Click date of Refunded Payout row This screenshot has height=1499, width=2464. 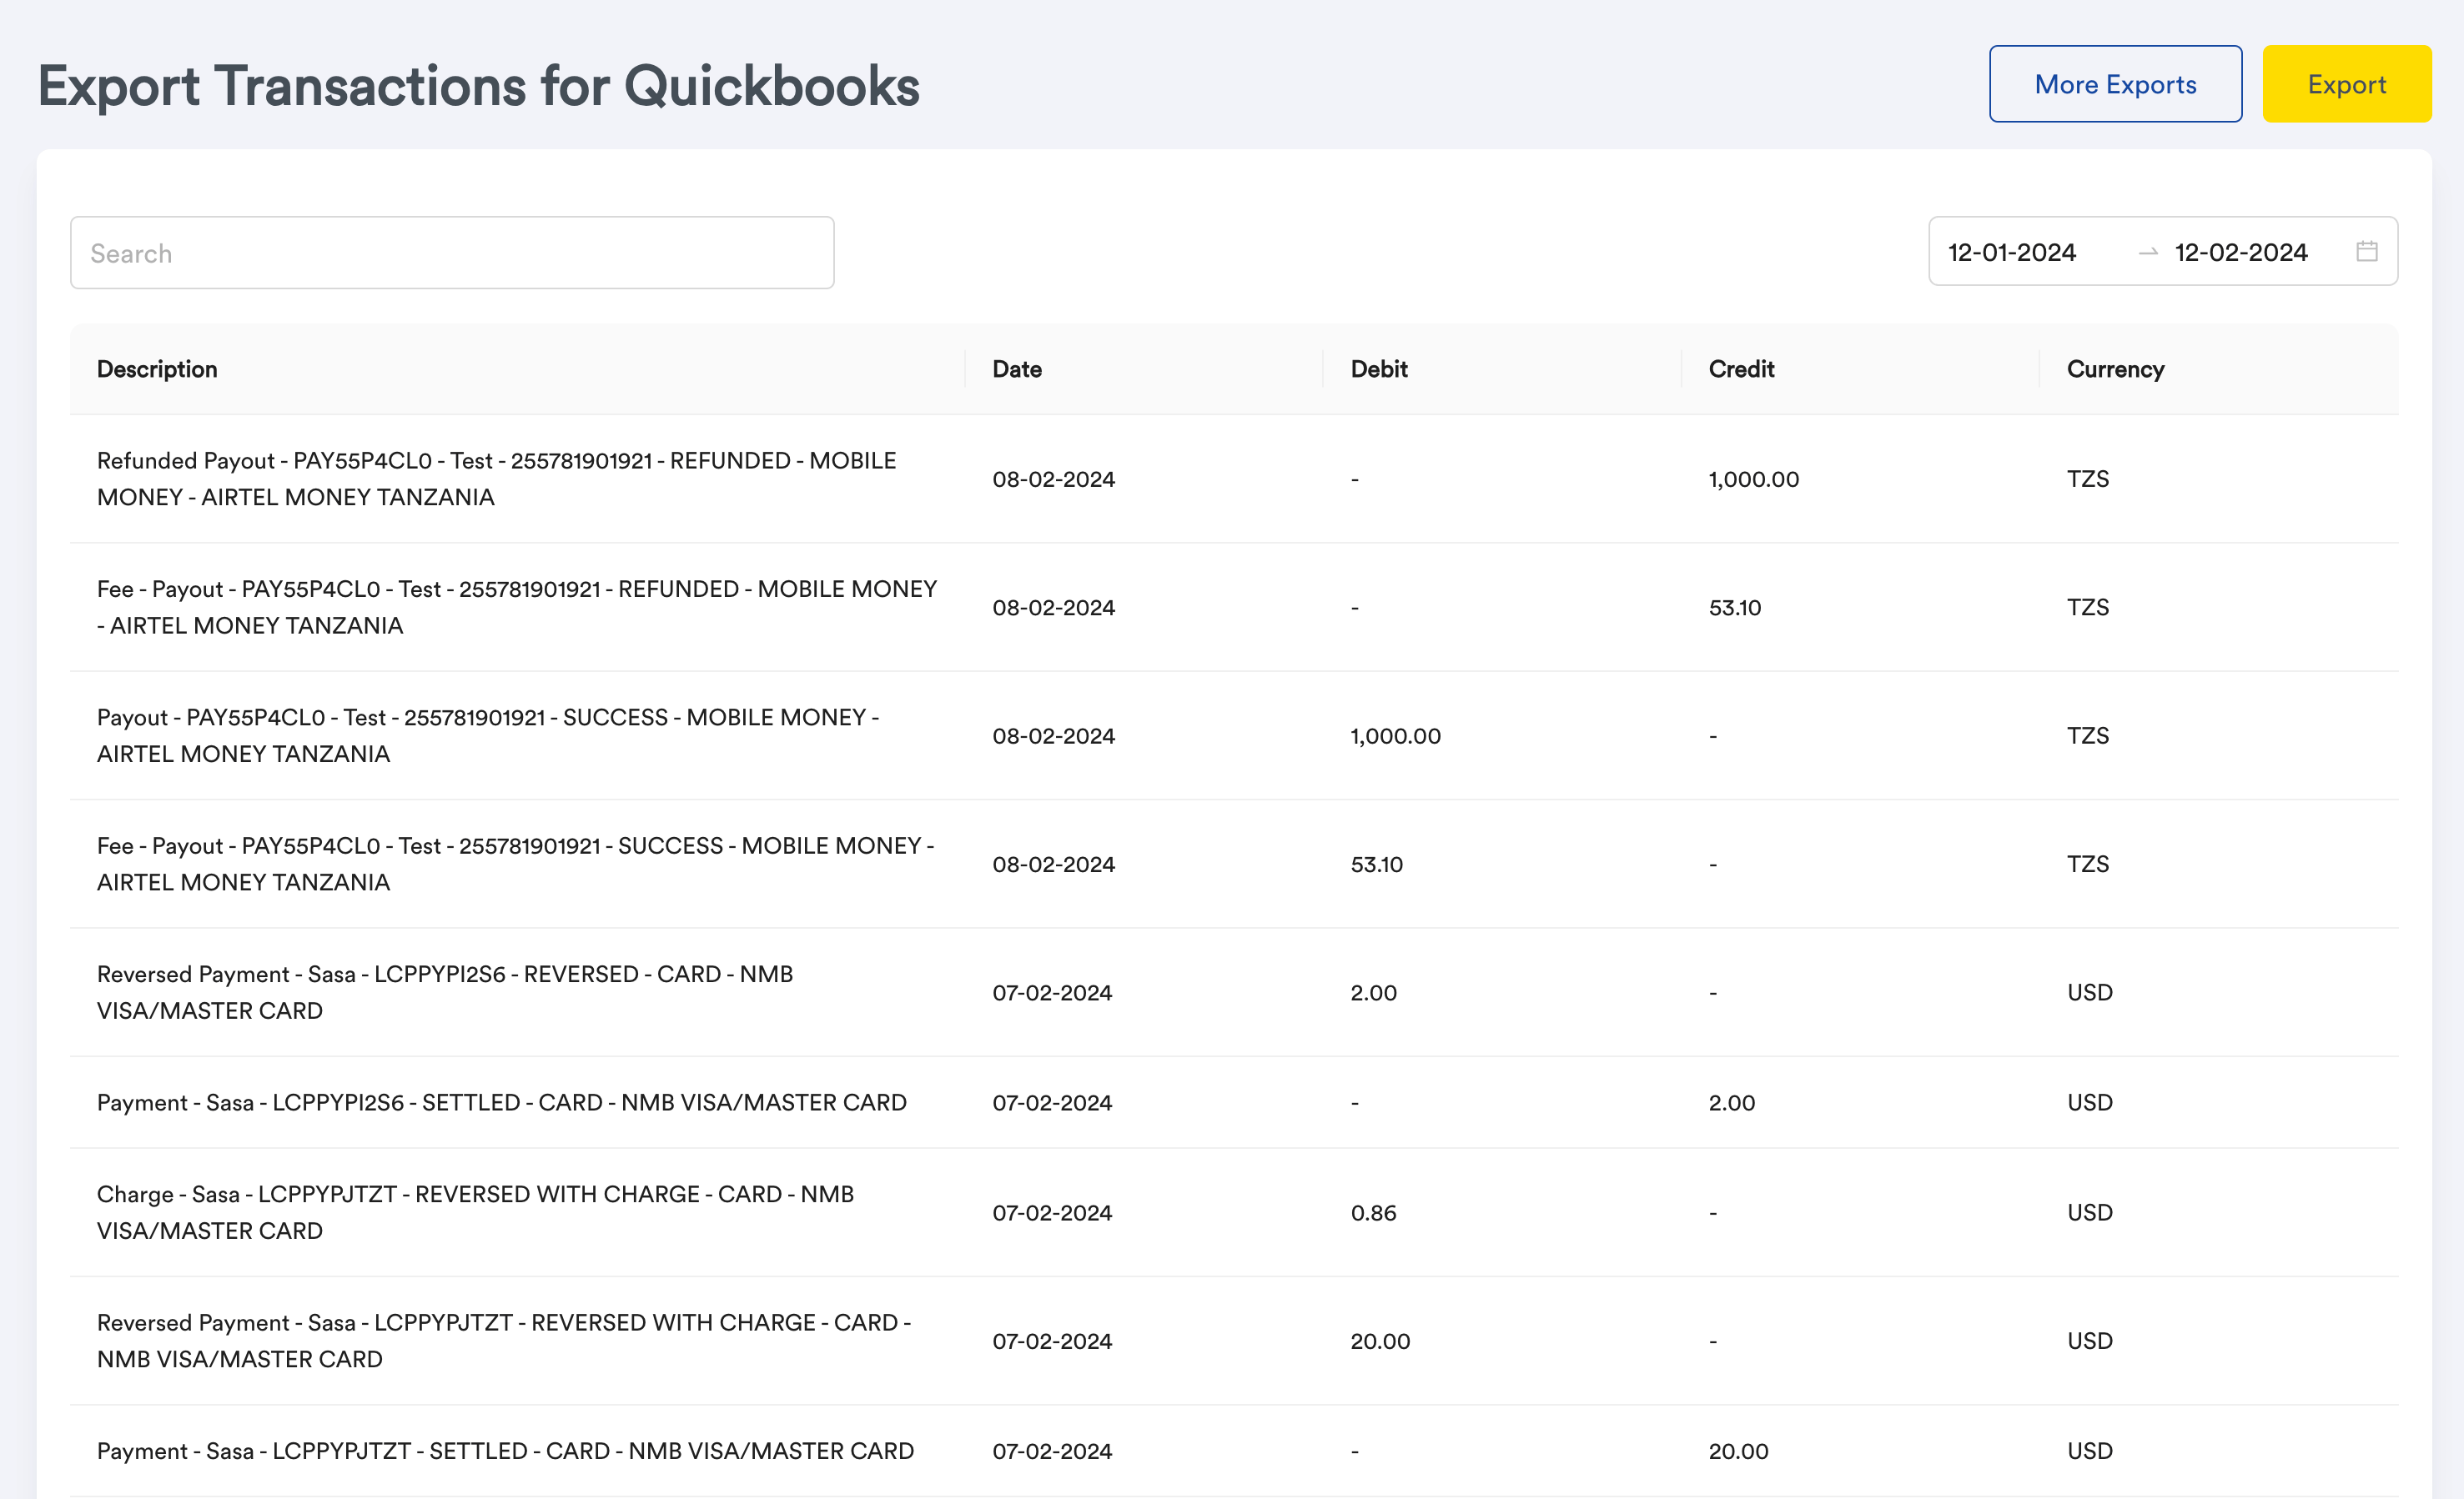pyautogui.click(x=1053, y=479)
